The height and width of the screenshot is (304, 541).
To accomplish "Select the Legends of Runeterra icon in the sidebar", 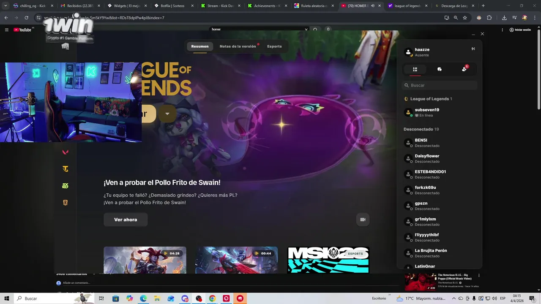I will (x=65, y=203).
